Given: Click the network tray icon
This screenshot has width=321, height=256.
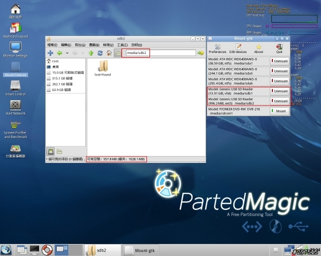Looking at the screenshot, I should [289, 250].
